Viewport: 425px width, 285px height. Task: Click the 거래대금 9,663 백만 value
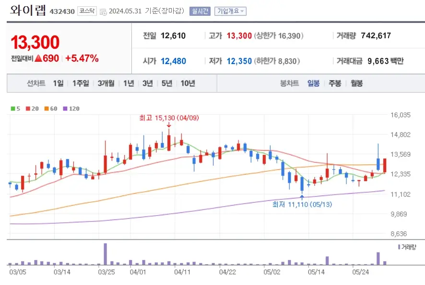pos(386,61)
